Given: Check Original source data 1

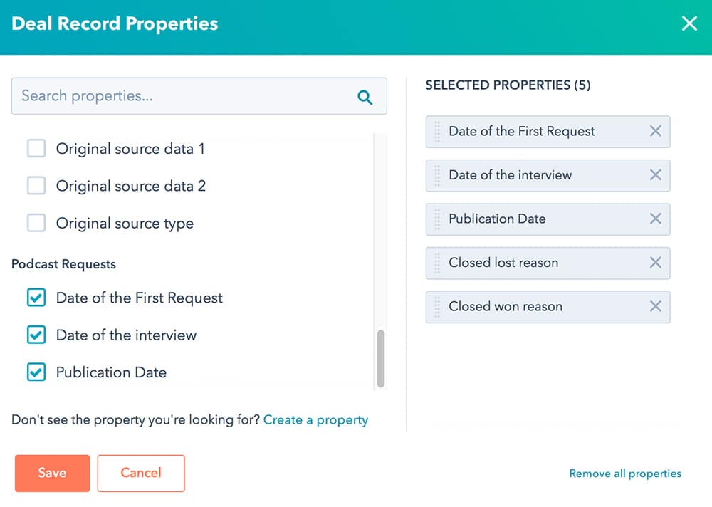Looking at the screenshot, I should point(36,149).
